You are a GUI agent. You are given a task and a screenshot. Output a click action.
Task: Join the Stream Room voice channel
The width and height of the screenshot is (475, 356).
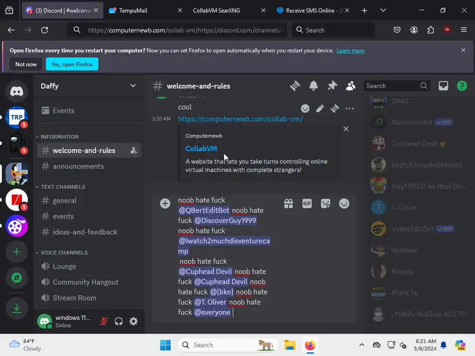point(89,298)
